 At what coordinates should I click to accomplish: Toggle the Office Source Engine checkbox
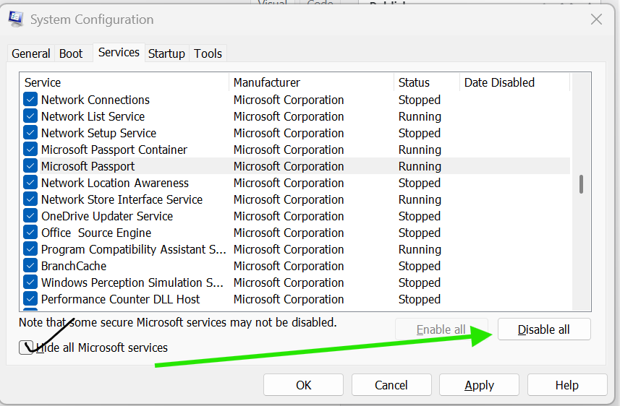coord(30,232)
